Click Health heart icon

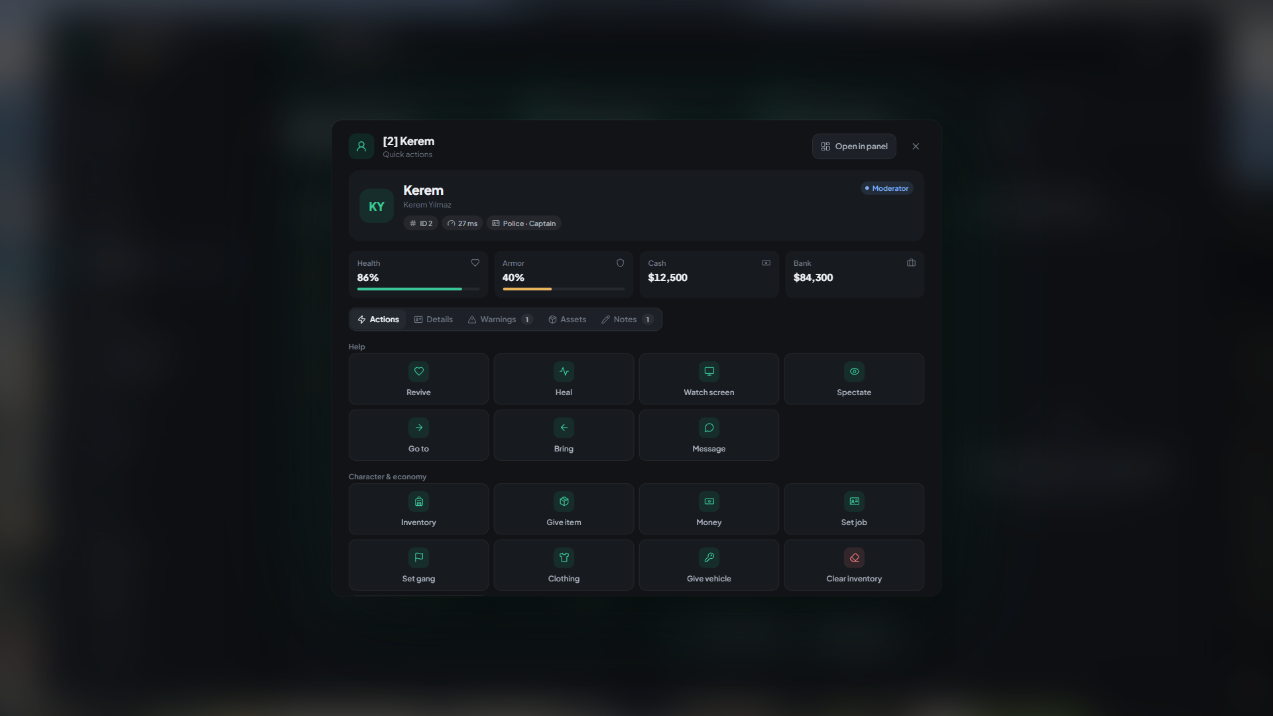[x=475, y=263]
